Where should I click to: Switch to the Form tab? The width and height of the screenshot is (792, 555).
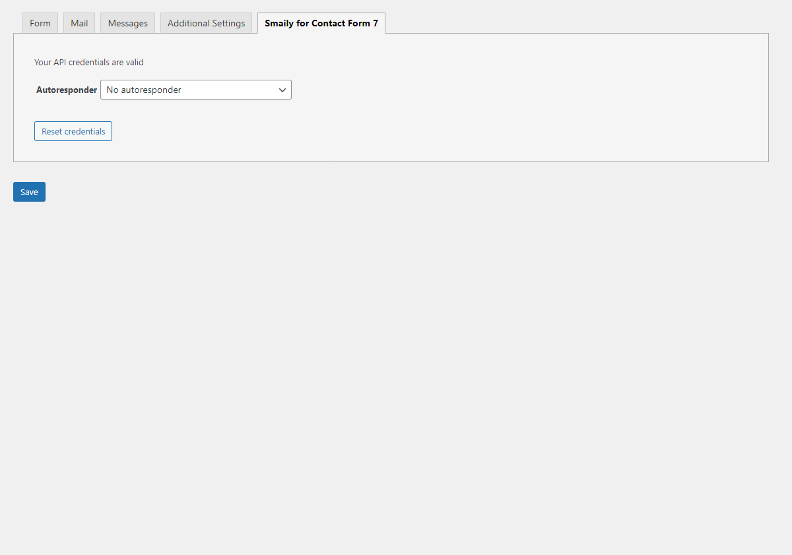(40, 23)
